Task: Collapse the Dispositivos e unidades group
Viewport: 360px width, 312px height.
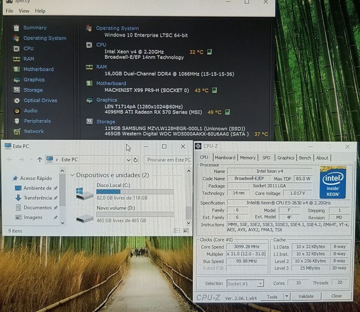Action: [x=72, y=175]
